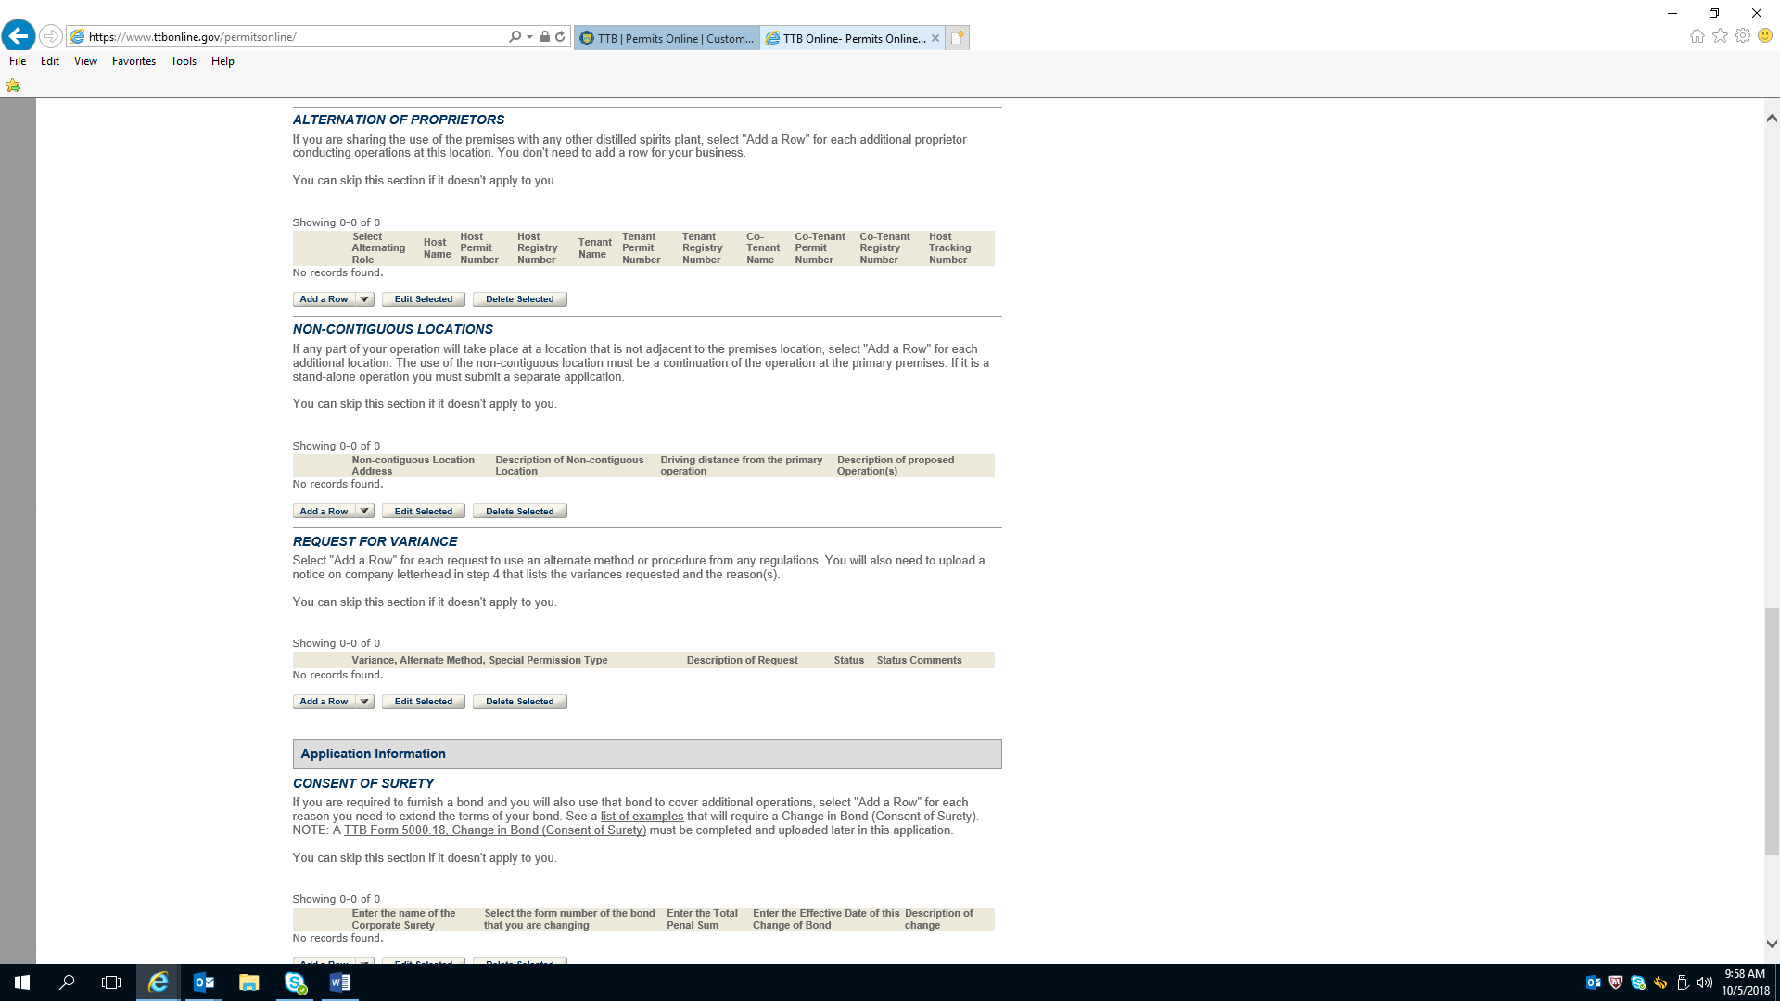Switch to TTB | Permits Online | Custom tab

[x=667, y=38]
